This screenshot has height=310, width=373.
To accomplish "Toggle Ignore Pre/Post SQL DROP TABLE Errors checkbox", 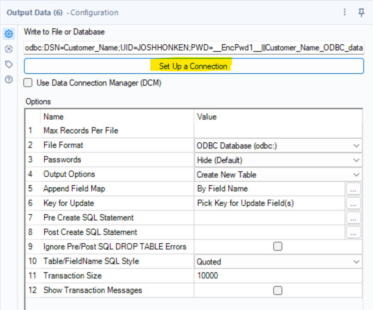I will click(x=277, y=246).
